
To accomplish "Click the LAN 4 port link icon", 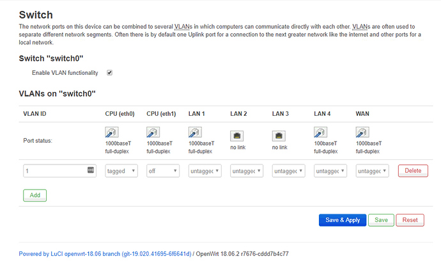I will [320, 132].
